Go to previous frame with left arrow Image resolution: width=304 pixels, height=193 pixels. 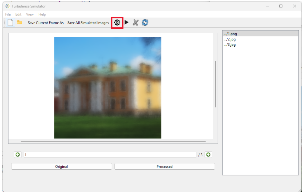tap(18, 155)
